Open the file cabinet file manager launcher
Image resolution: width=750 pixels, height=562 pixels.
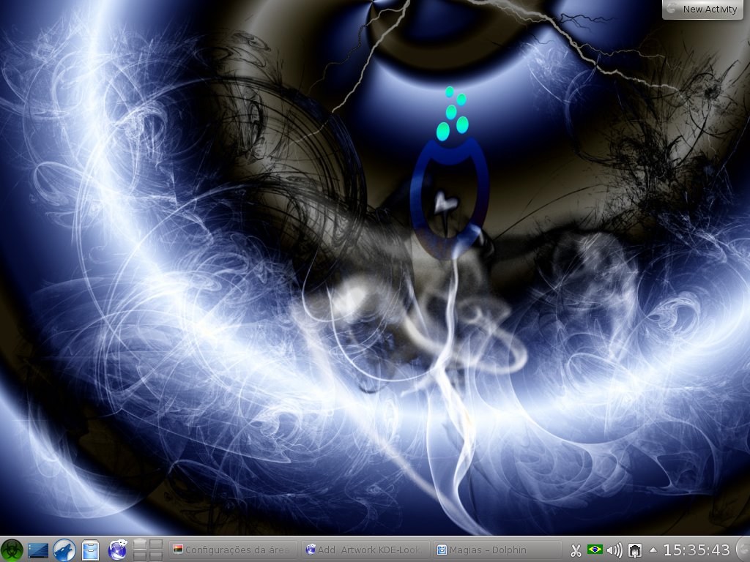click(x=90, y=550)
